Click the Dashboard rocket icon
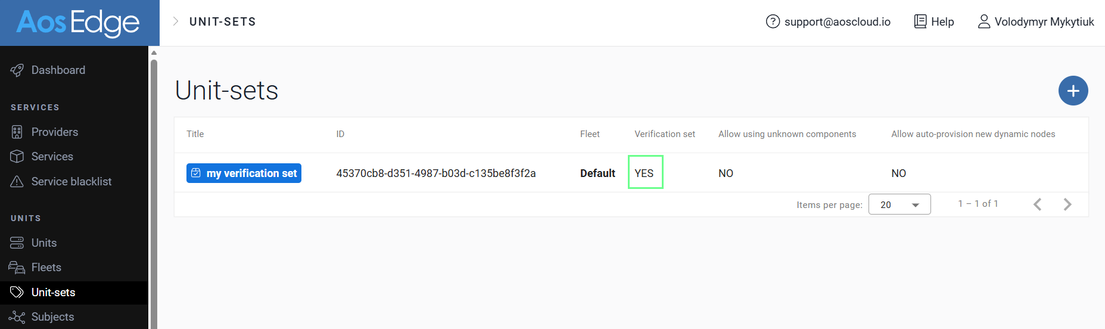The image size is (1105, 329). 17,70
